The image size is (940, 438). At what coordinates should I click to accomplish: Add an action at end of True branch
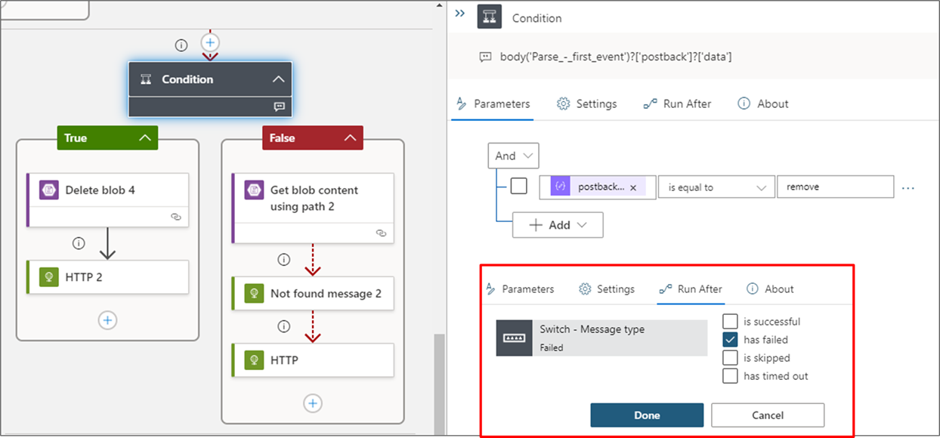click(107, 320)
